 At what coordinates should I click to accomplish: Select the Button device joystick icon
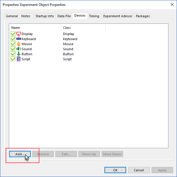pos(19,54)
